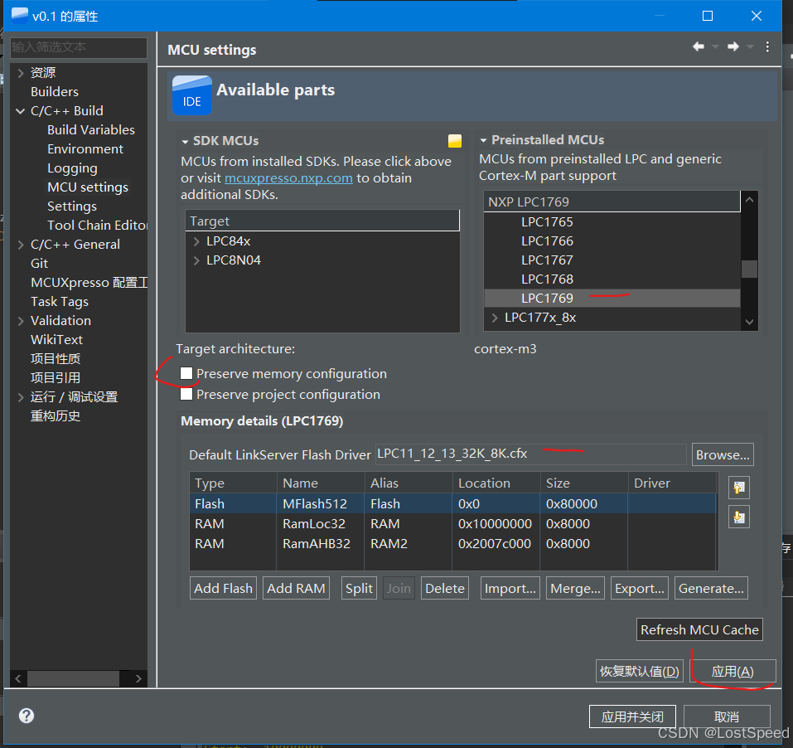Collapse the SDK MCUs section
This screenshot has width=793, height=748.
pyautogui.click(x=185, y=142)
